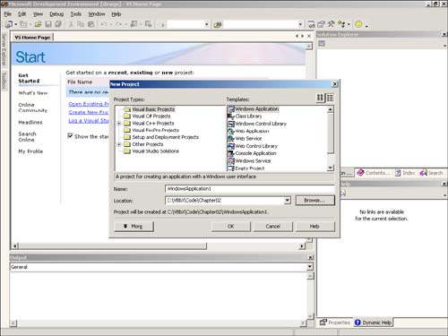Image resolution: width=448 pixels, height=336 pixels.
Task: Click the Copy toolbar icon
Action: (81, 24)
